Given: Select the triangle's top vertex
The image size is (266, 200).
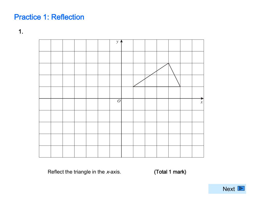Looking at the screenshot, I should coord(168,63).
